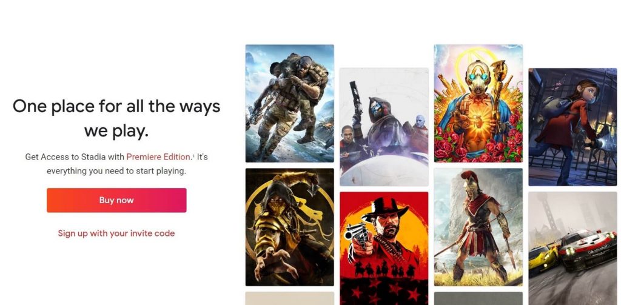Click the everything you need to start playing text

[x=116, y=171]
